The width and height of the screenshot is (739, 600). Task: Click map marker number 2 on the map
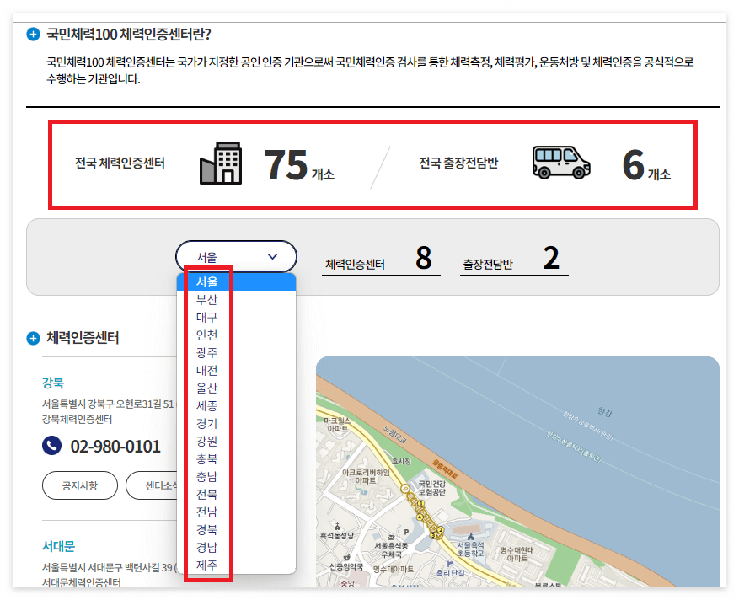[x=440, y=529]
